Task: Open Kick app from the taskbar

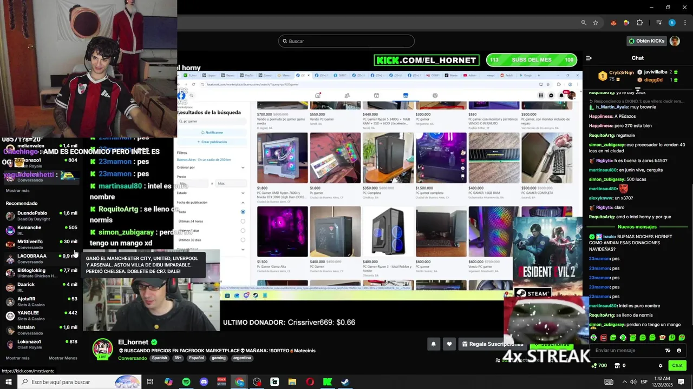Action: 327,382
